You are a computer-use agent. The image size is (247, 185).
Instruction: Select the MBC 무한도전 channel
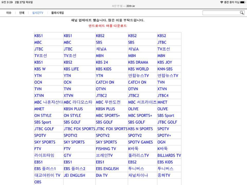[108, 102]
